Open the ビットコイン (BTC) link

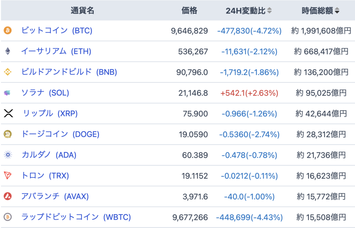[x=57, y=31]
